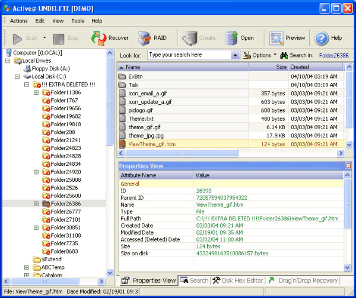Open the Help menu
This screenshot has height=298, width=356.
[97, 21]
